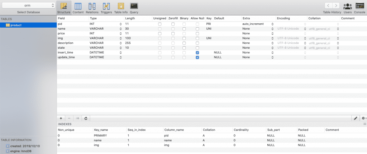Viewport: 367px width, 154px height.
Task: Click the Column_name index header
Action: tap(182, 130)
